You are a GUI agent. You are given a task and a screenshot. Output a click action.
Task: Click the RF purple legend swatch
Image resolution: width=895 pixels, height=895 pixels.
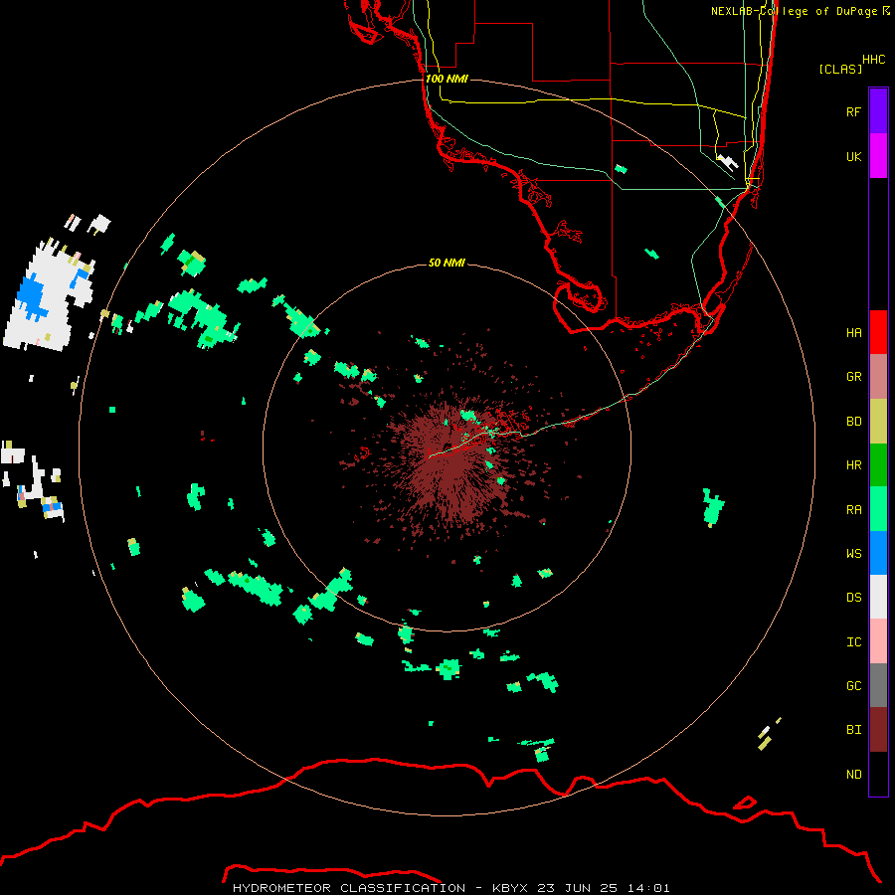(x=878, y=111)
